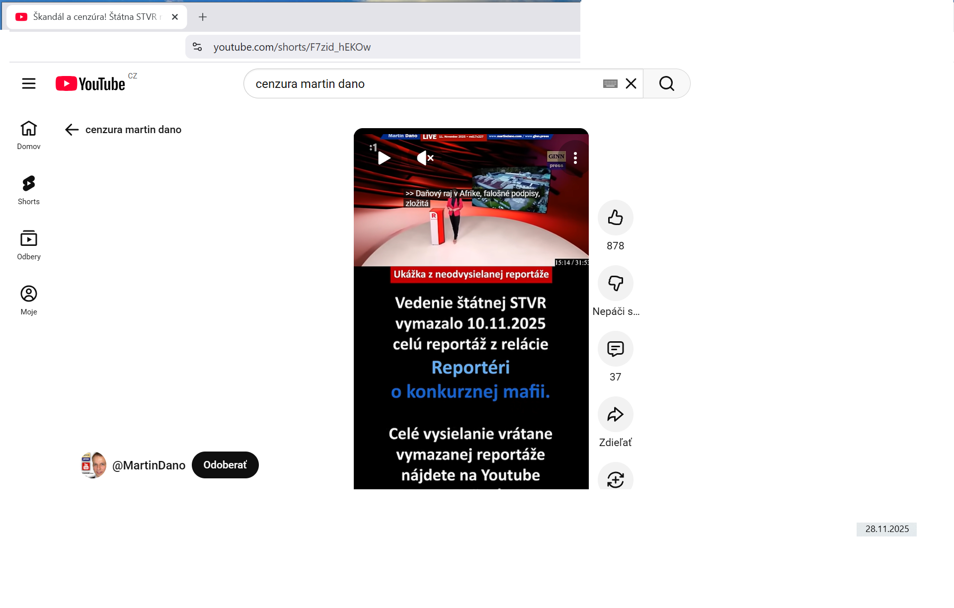Open Odbery subscriptions in sidebar
The image size is (954, 608).
coord(29,245)
